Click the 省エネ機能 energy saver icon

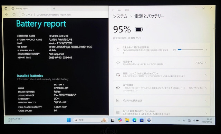(118, 88)
